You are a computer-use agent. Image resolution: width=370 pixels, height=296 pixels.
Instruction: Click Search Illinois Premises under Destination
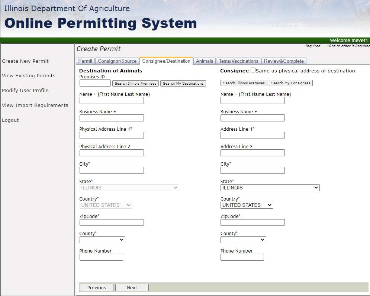coord(135,84)
